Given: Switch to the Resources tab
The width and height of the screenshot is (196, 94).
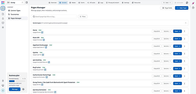Looking at the screenshot, I should tap(136, 3).
